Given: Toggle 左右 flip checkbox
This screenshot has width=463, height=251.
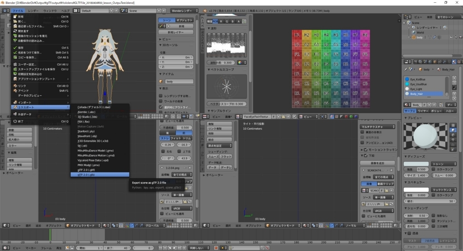Looking at the screenshot, I should pos(163,152).
